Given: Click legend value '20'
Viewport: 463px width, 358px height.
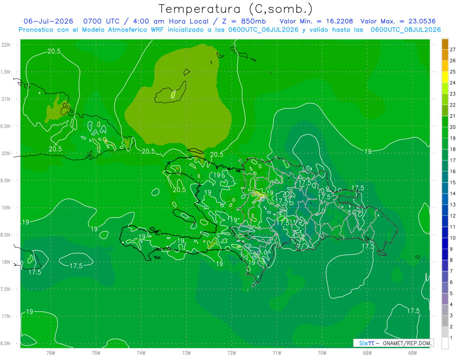Looking at the screenshot, I should 453,127.
